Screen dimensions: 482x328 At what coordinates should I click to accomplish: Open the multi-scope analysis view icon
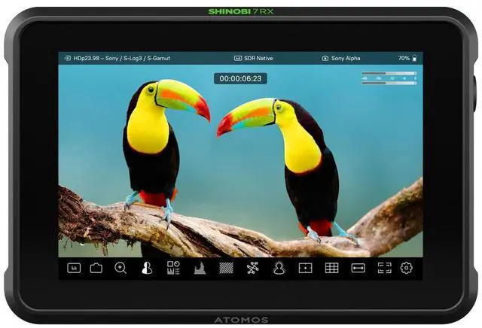(x=173, y=268)
